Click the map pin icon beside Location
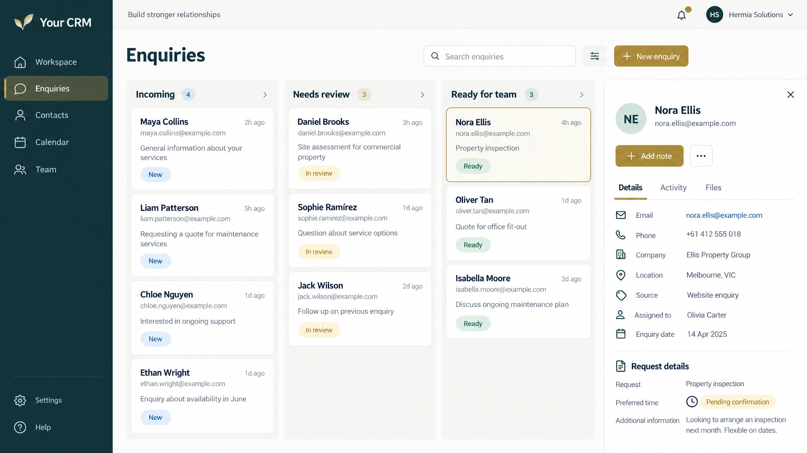The height and width of the screenshot is (453, 807). point(621,275)
